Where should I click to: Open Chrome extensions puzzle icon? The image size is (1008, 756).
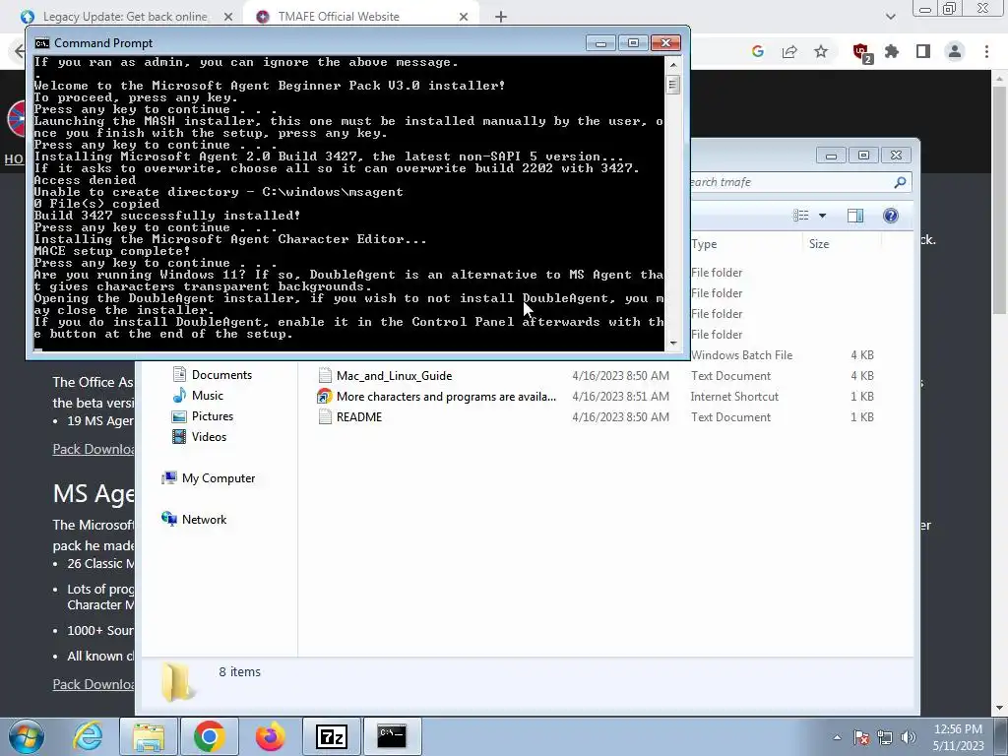892,51
